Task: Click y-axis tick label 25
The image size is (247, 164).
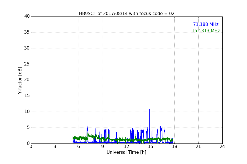Action: click(27, 64)
